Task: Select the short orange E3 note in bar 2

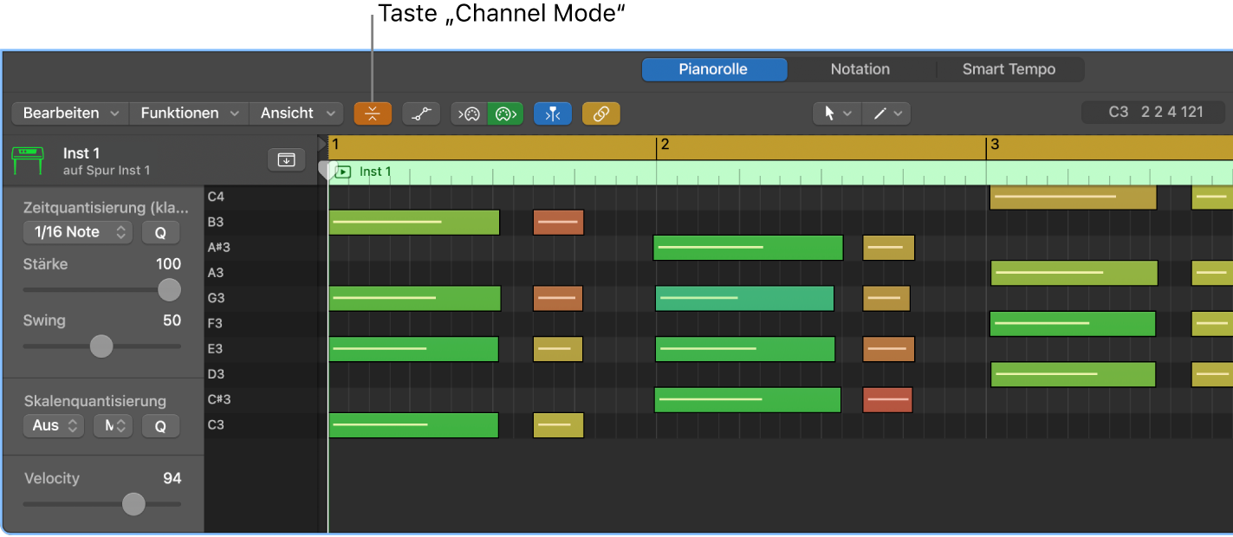Action: pos(888,349)
